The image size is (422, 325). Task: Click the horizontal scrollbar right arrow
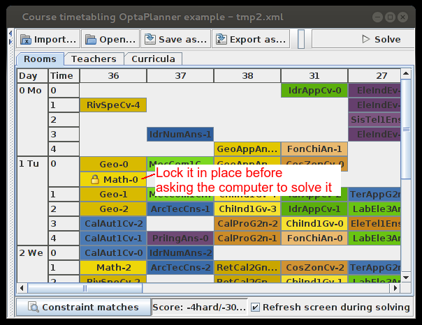395,288
